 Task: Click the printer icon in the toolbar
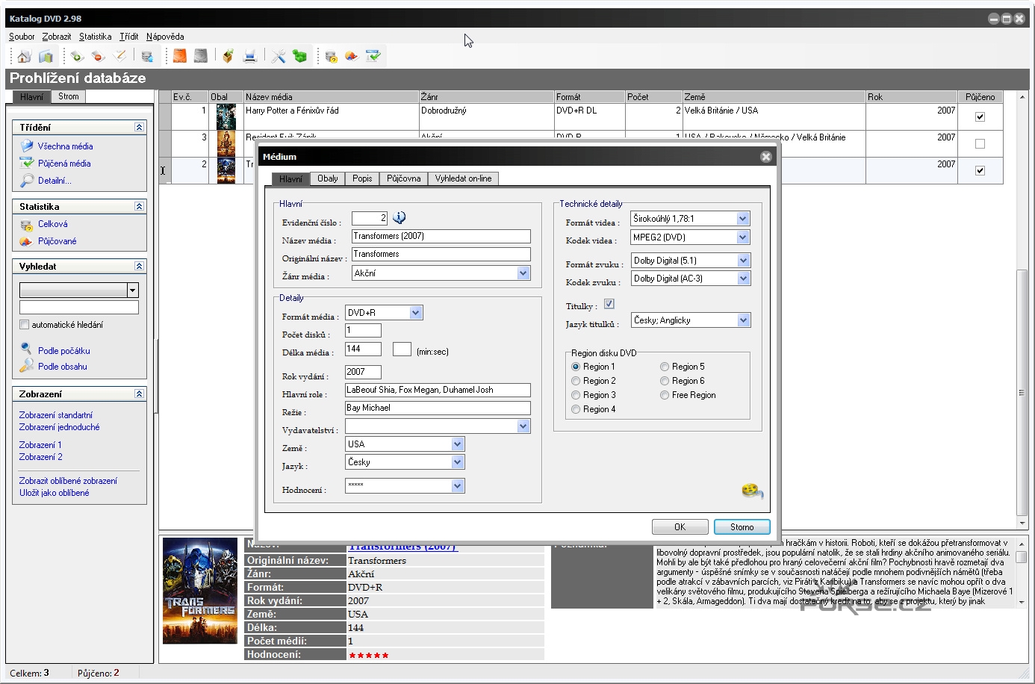[250, 56]
